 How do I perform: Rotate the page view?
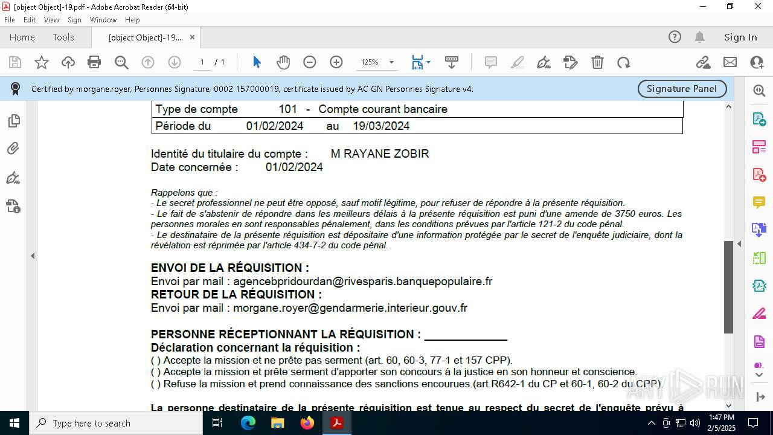click(x=624, y=62)
